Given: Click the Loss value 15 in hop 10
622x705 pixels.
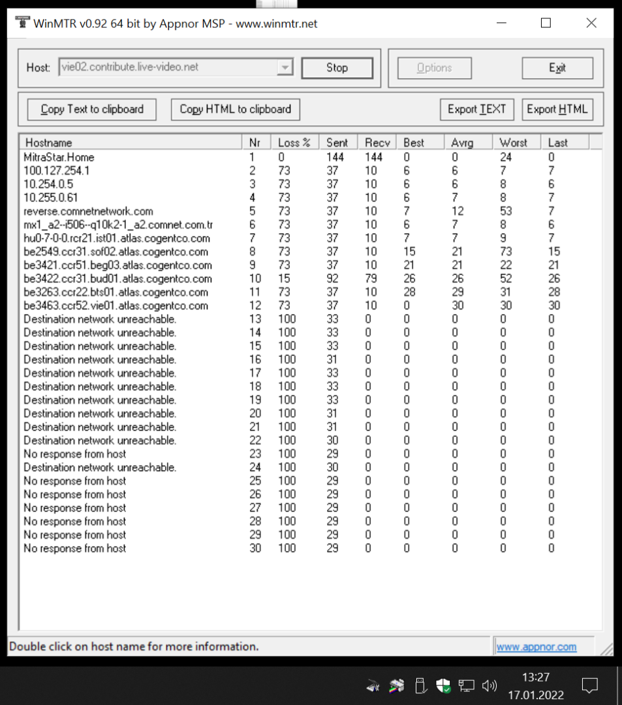Looking at the screenshot, I should [284, 278].
